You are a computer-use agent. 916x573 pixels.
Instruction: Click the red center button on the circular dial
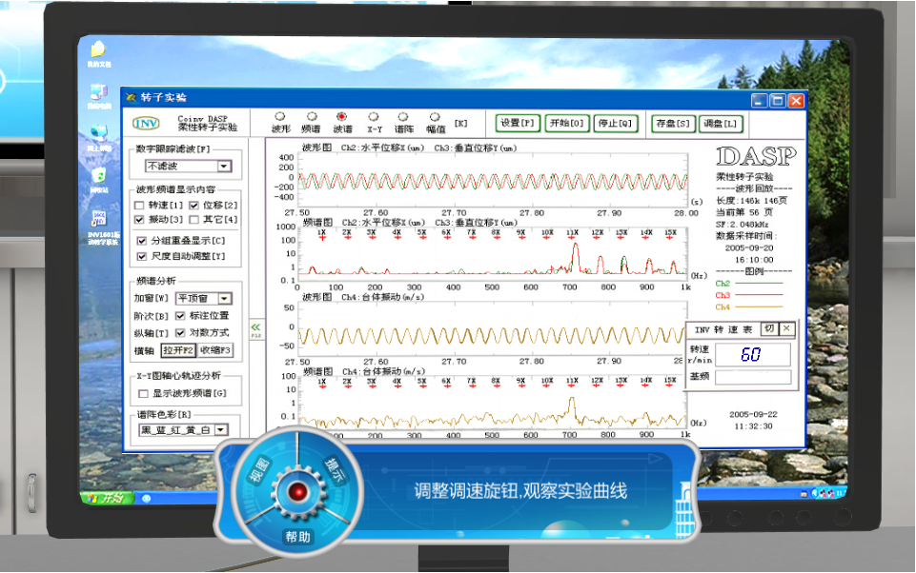298,491
